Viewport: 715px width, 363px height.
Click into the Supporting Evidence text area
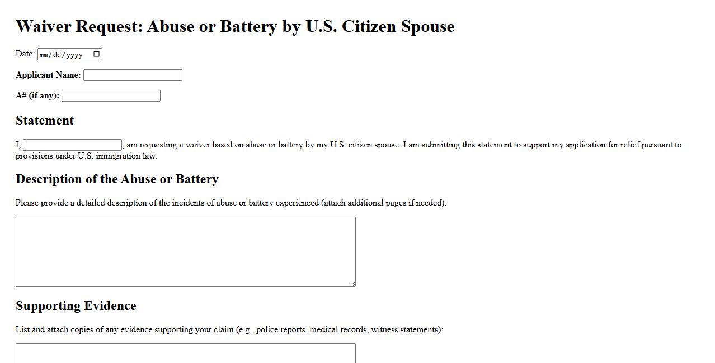pyautogui.click(x=185, y=354)
